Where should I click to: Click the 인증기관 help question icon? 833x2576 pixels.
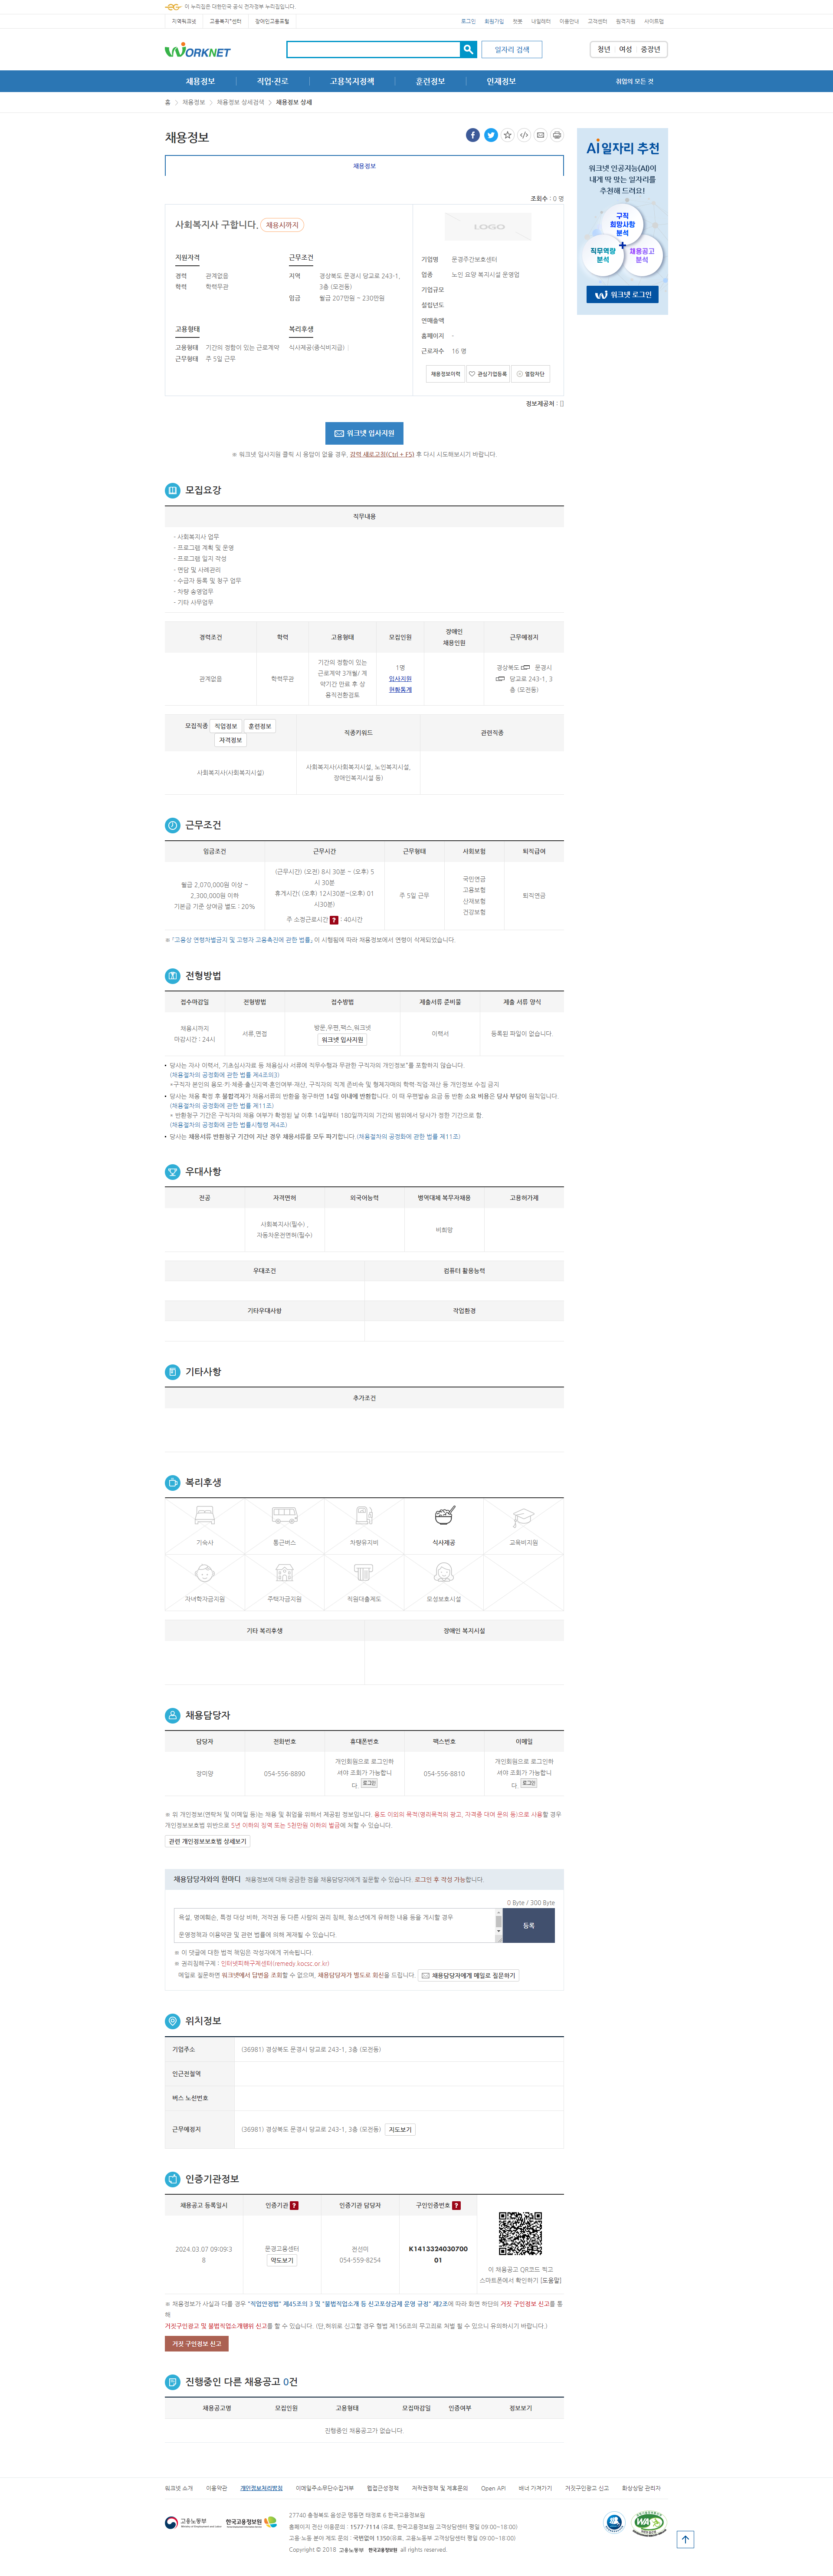pos(294,2205)
